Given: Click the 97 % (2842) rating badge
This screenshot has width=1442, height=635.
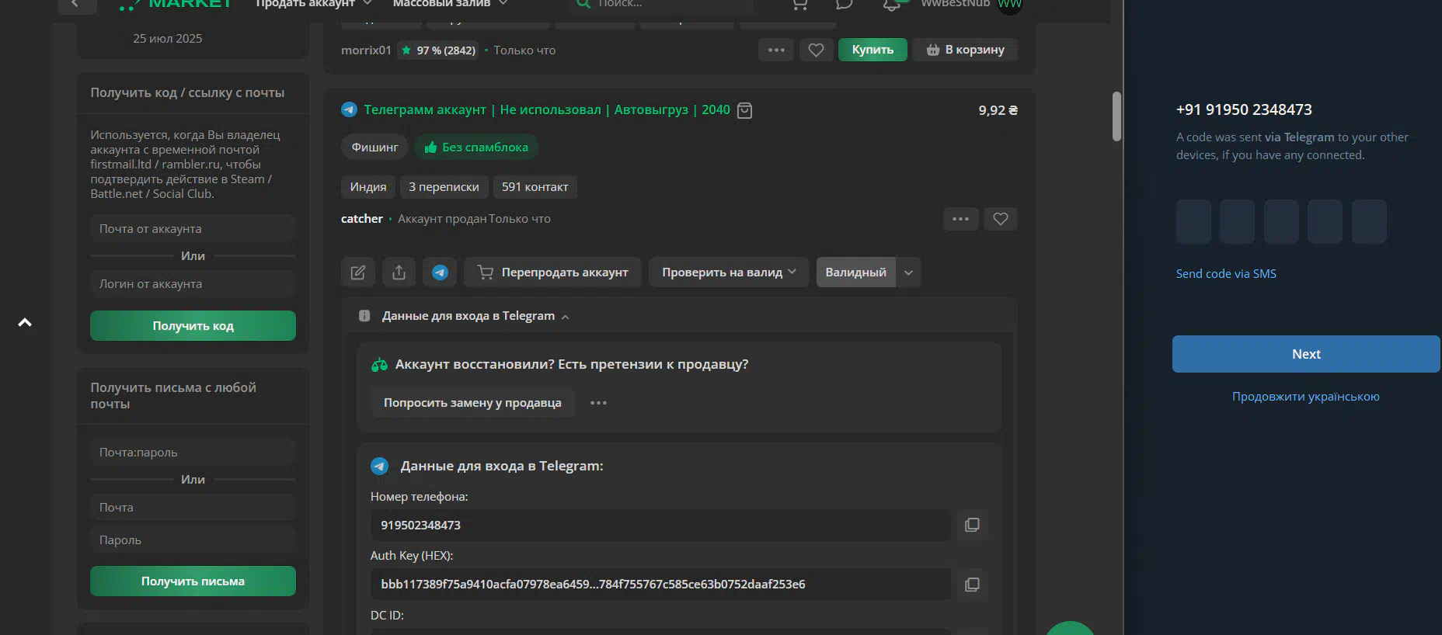Looking at the screenshot, I should coord(438,50).
